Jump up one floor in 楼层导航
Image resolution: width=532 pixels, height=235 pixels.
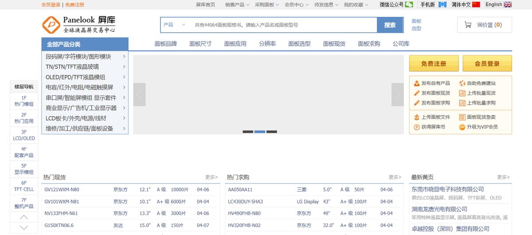coord(24,217)
